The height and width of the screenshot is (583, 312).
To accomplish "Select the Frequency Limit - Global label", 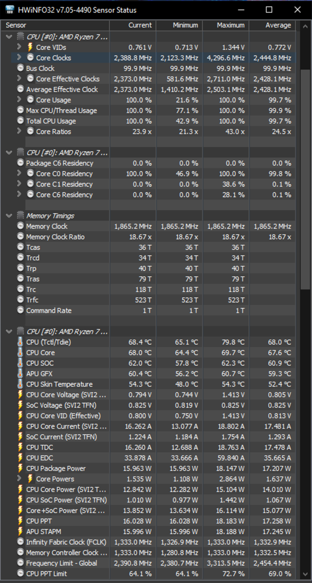I will click(x=61, y=563).
